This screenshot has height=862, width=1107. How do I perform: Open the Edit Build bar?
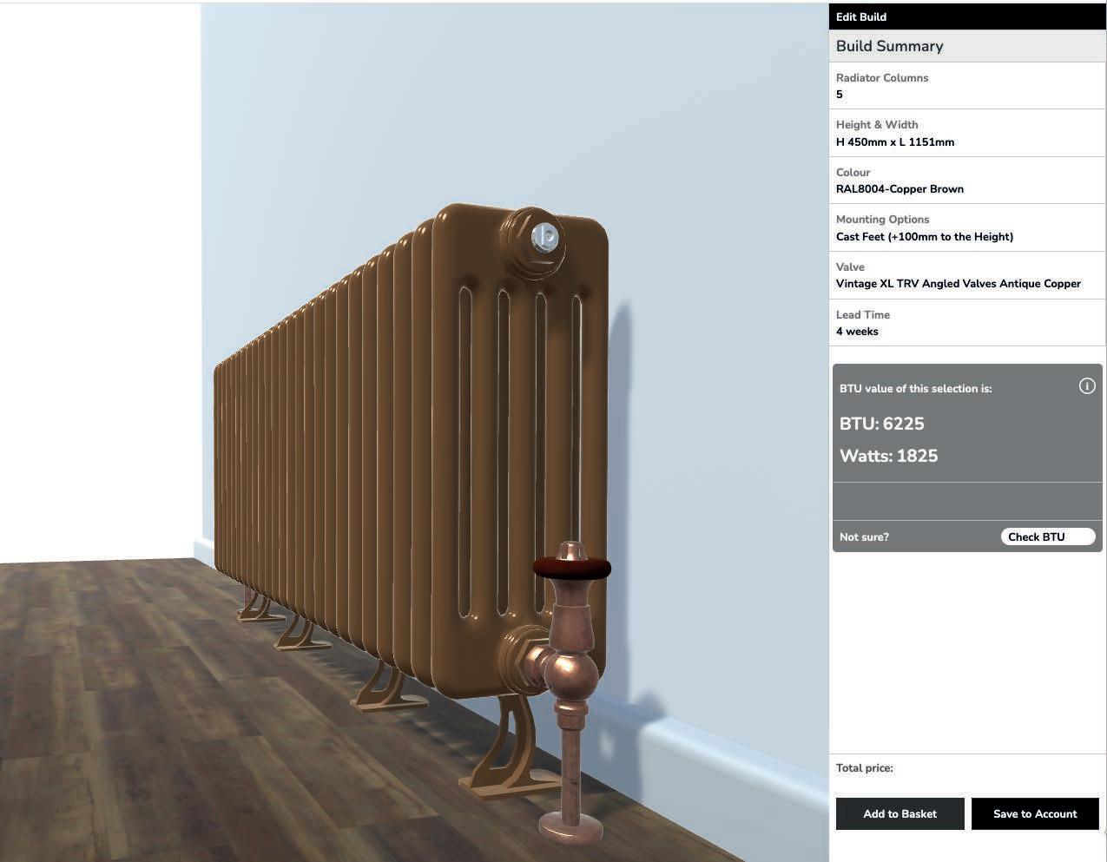tap(967, 16)
